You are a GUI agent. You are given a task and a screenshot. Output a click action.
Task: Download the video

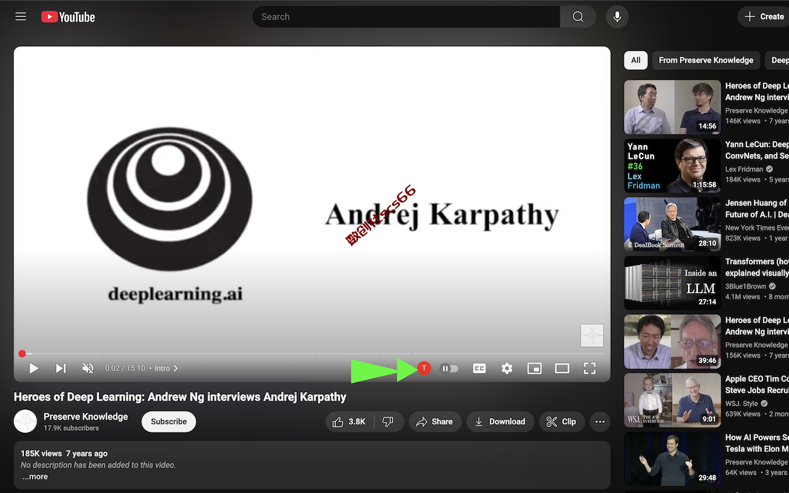pos(500,422)
